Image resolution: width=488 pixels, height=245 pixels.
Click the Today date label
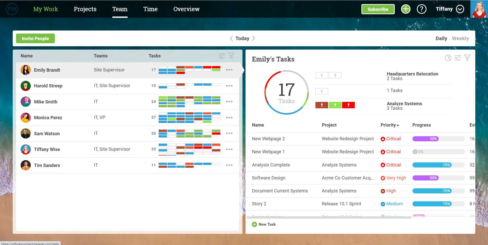coord(242,38)
